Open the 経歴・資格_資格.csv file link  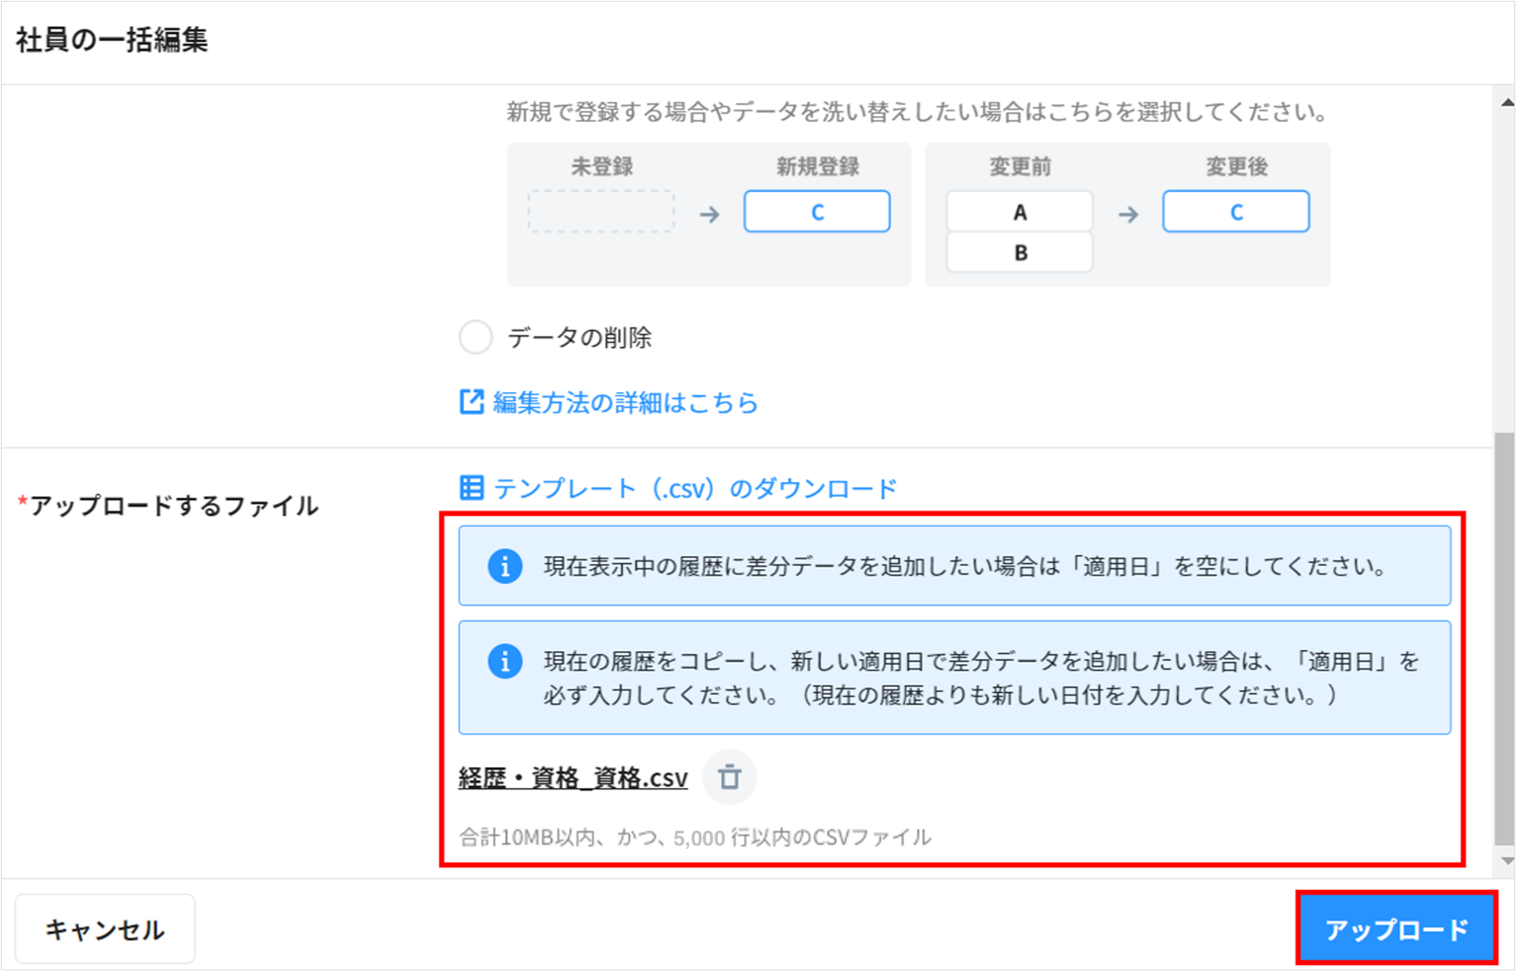pos(572,777)
